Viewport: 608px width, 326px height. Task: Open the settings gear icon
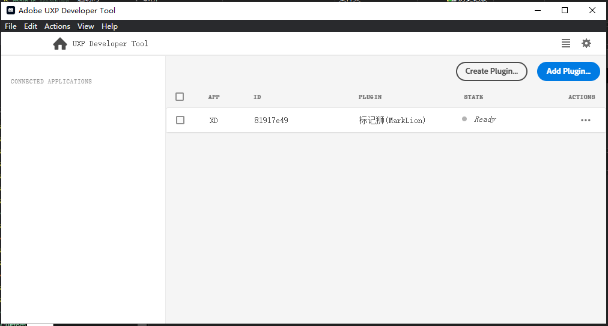pyautogui.click(x=586, y=43)
